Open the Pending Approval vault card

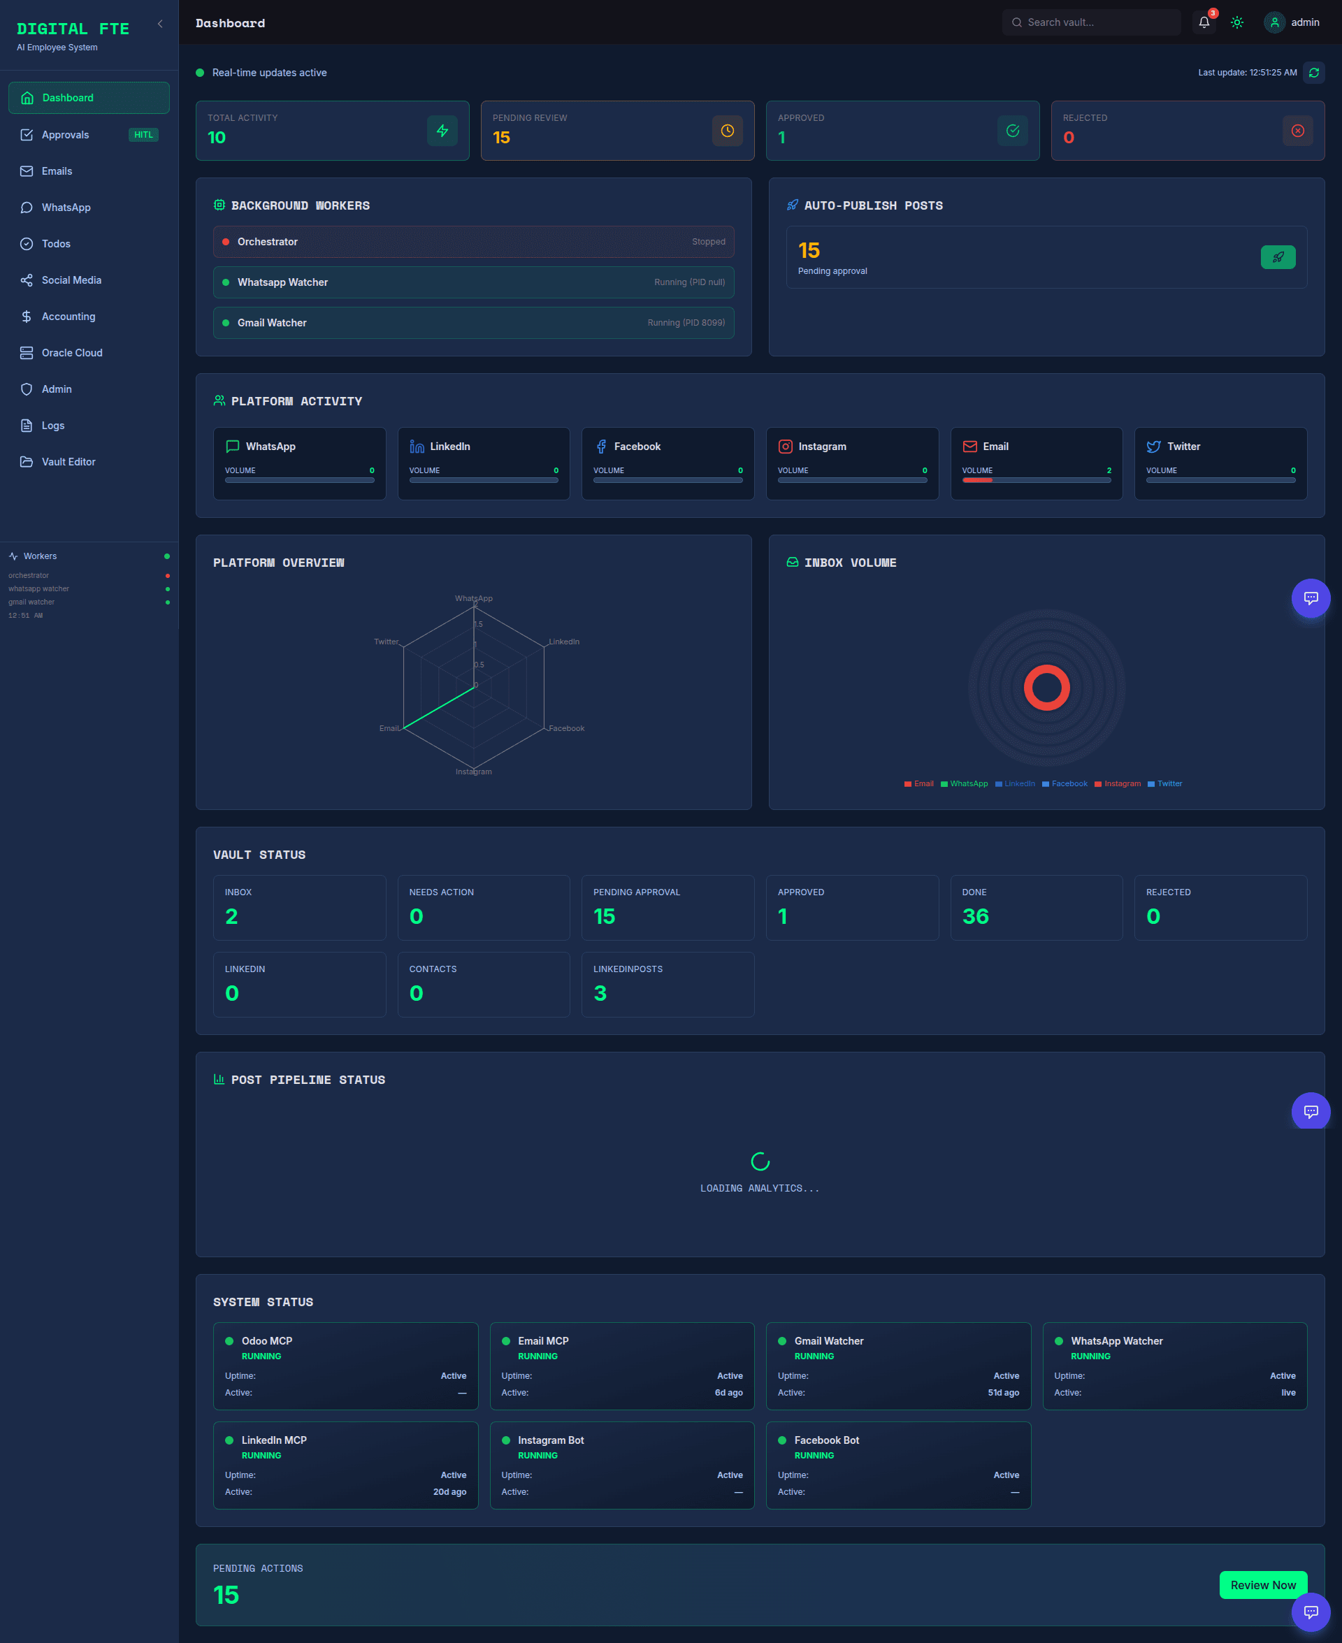(668, 907)
